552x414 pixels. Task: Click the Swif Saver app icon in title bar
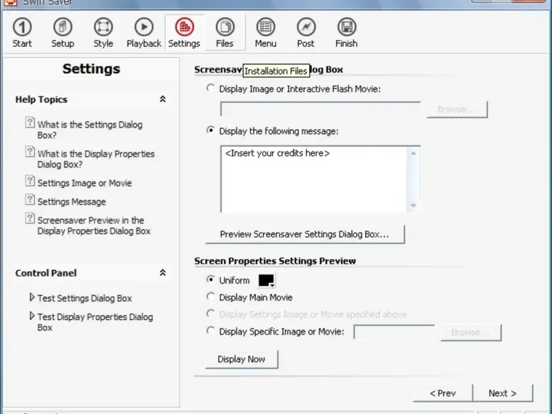pos(10,2)
